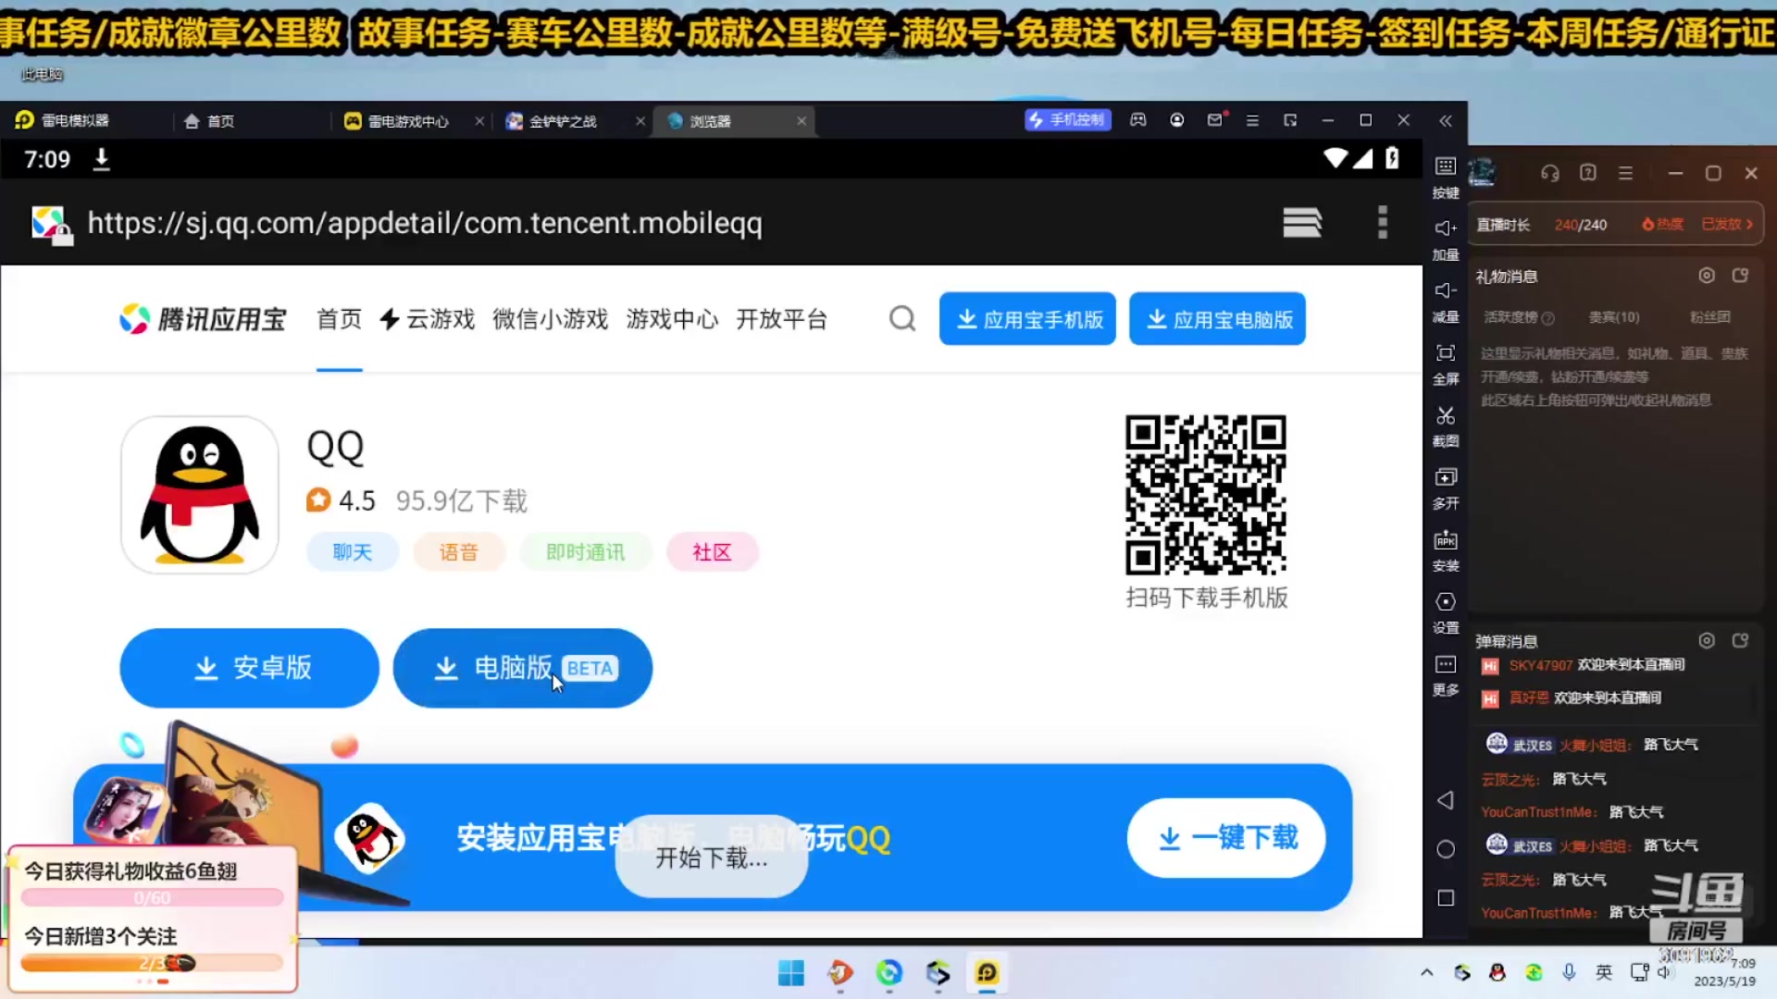Click the QR code for mobile download
Image resolution: width=1777 pixels, height=999 pixels.
pyautogui.click(x=1206, y=495)
